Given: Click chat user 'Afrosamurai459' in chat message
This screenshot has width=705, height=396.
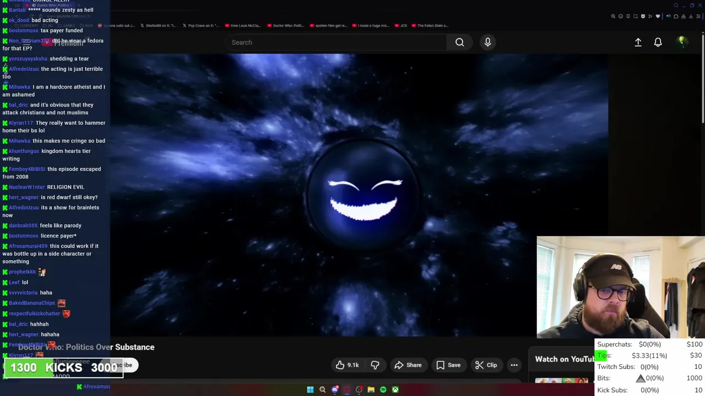Looking at the screenshot, I should tap(28, 246).
